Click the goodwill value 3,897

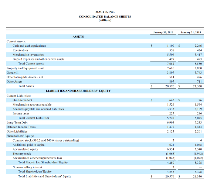[x=170, y=73]
